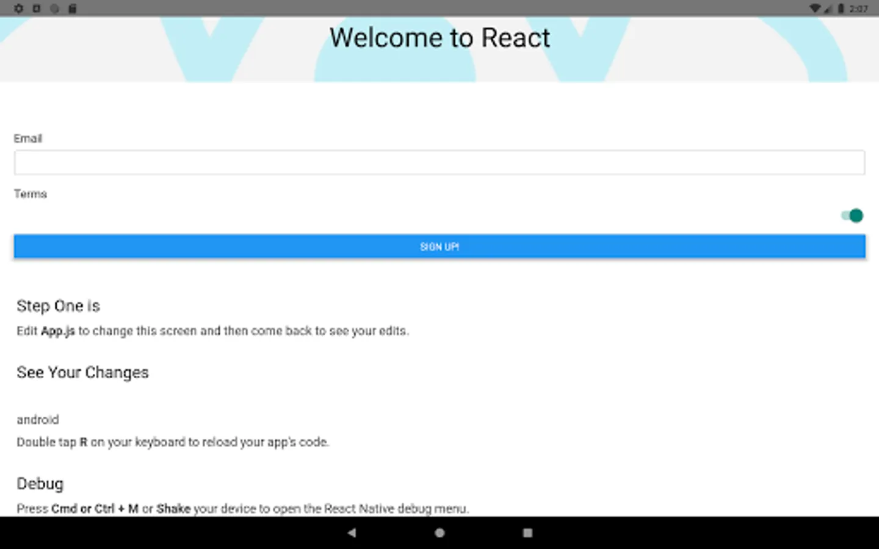Tap the Email field label

click(x=28, y=138)
